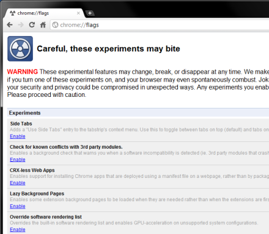Click the GPU-acceleration description text
The height and width of the screenshot is (234, 269).
coord(134,223)
